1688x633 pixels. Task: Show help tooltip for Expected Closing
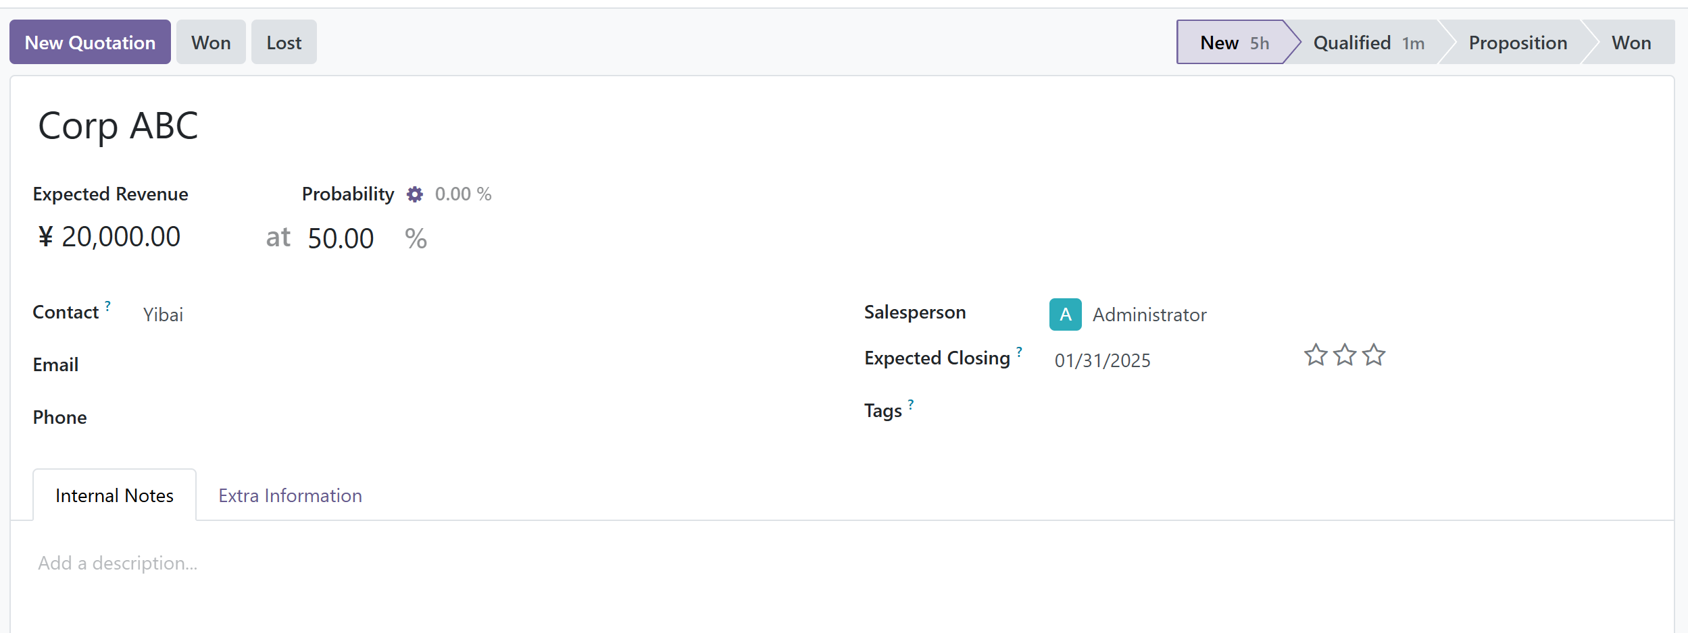pos(1019,352)
